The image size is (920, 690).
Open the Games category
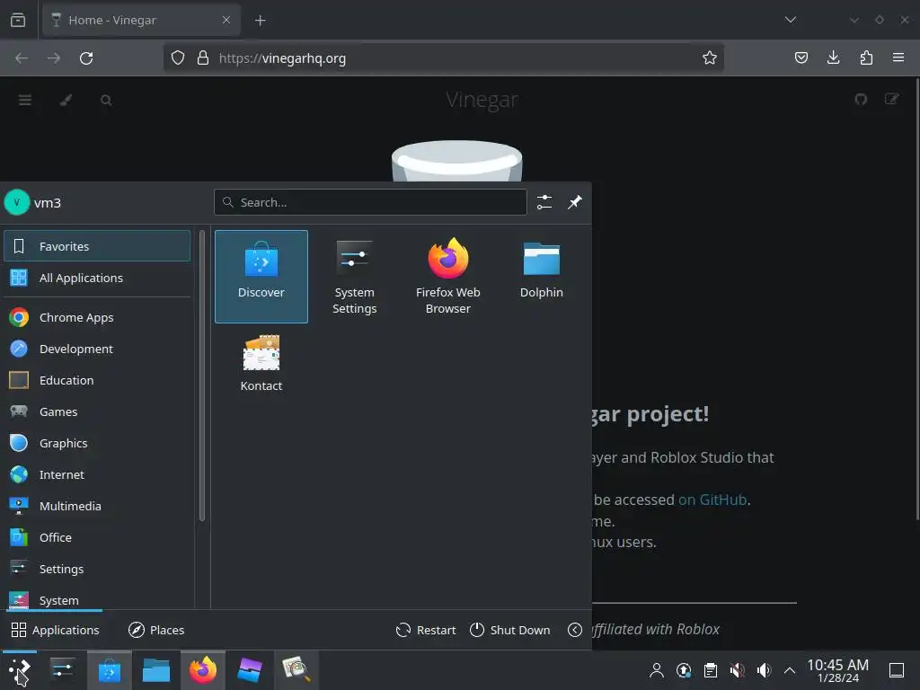(97, 411)
